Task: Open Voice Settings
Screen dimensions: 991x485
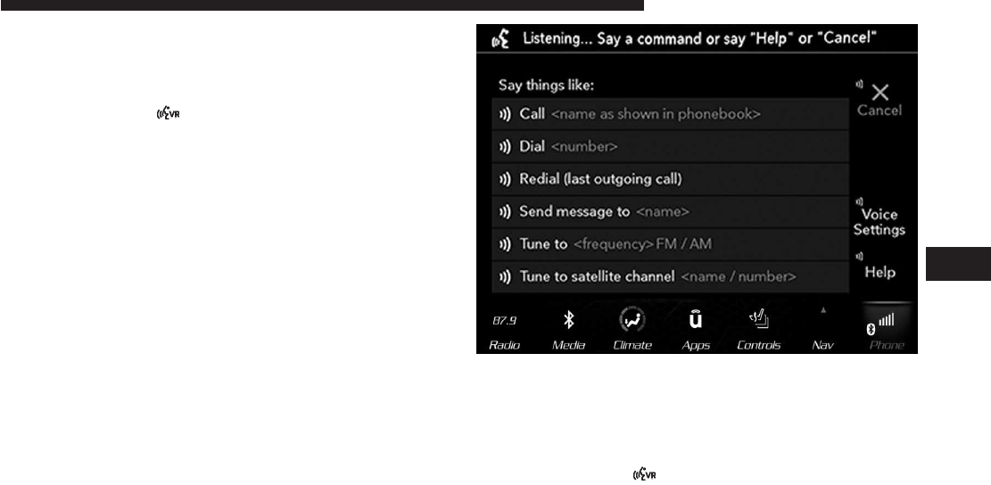Action: 880,222
